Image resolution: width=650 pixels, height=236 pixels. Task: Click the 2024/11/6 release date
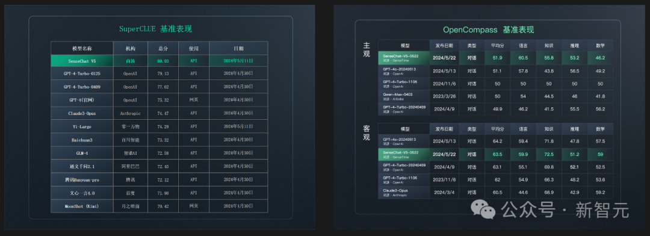pos(444,84)
